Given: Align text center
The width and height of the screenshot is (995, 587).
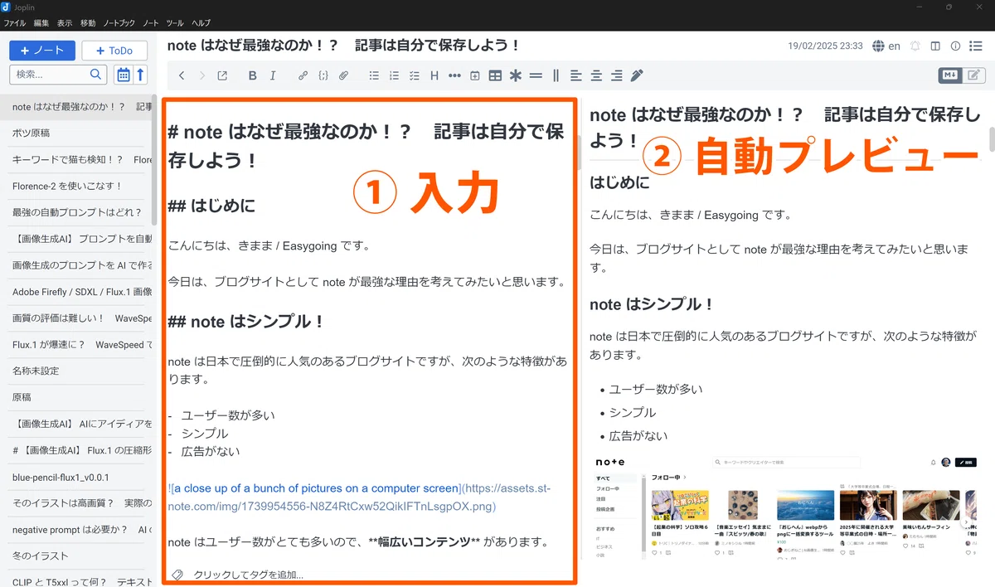Looking at the screenshot, I should (596, 75).
